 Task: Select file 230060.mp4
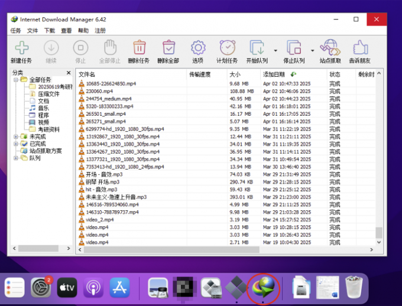pyautogui.click(x=99, y=91)
